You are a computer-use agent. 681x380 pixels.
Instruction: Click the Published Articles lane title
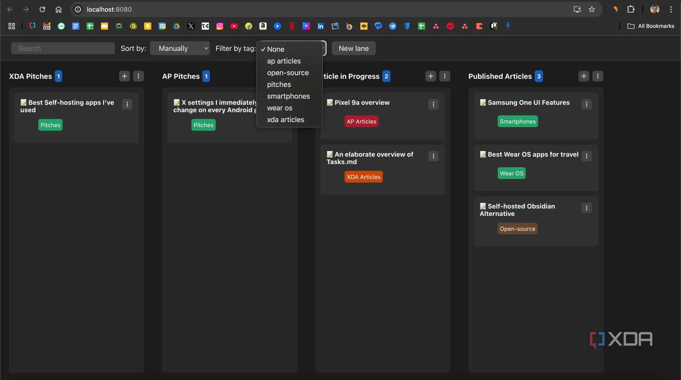point(500,76)
